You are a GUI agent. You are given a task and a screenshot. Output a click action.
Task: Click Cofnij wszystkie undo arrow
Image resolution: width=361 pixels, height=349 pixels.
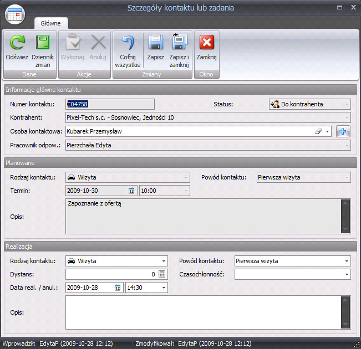pyautogui.click(x=128, y=42)
